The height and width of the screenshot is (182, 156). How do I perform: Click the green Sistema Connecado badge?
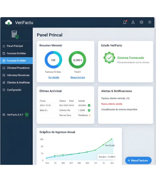coord(109,58)
